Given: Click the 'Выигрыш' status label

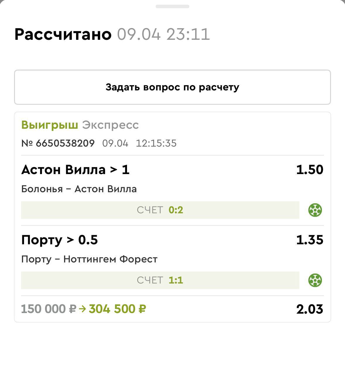Looking at the screenshot, I should 49,125.
